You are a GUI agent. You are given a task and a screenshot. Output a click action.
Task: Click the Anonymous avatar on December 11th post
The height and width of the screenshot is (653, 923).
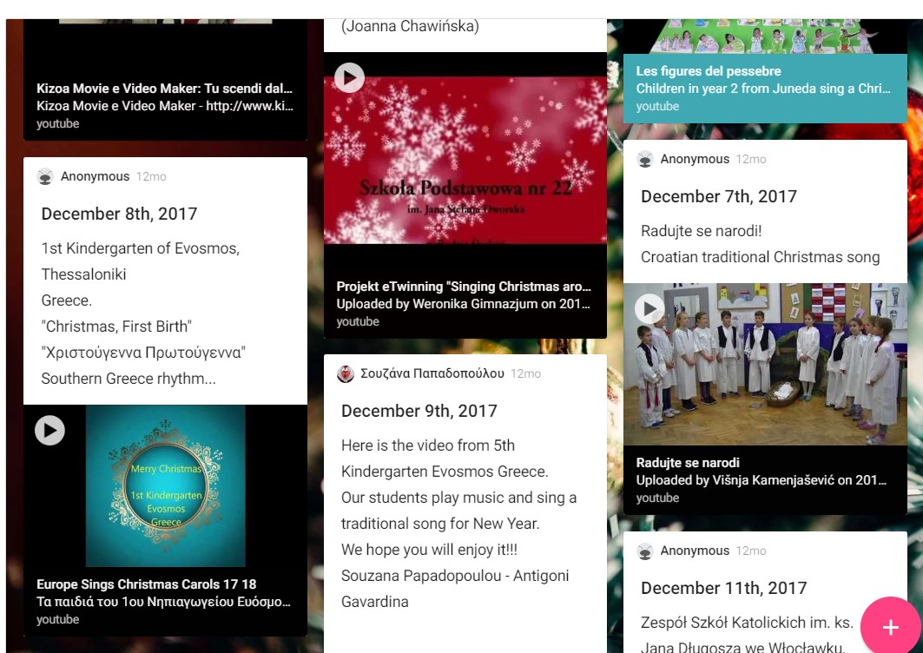pyautogui.click(x=645, y=551)
